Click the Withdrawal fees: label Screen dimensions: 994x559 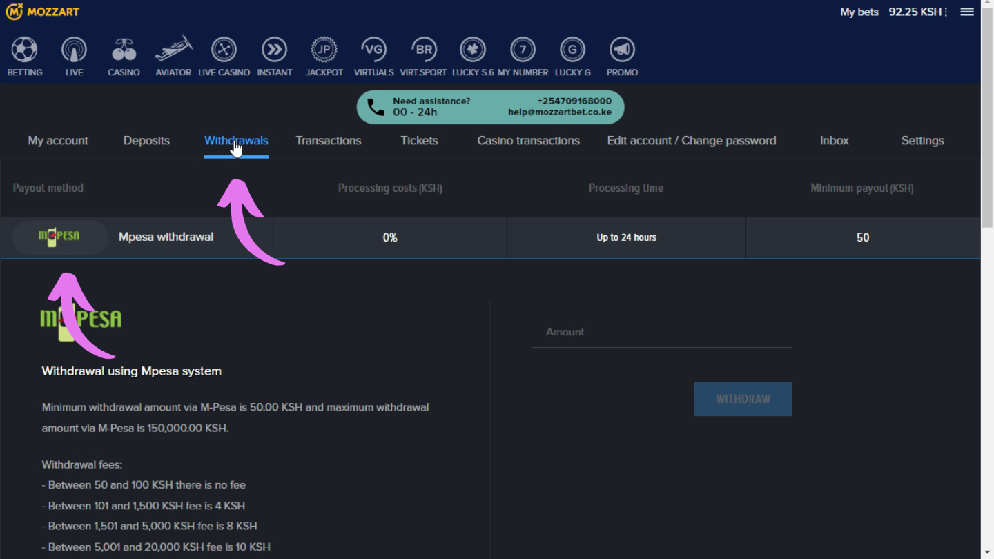82,465
